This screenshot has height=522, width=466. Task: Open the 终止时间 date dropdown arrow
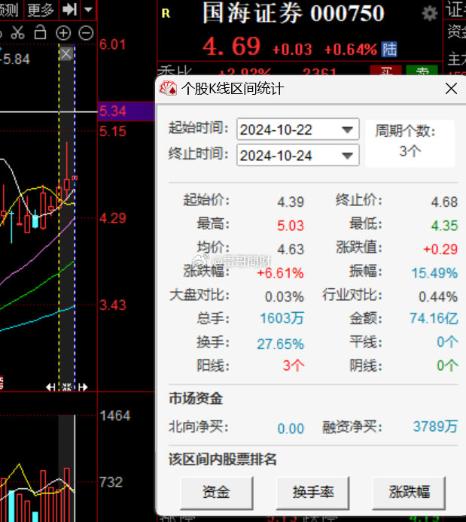tap(347, 155)
